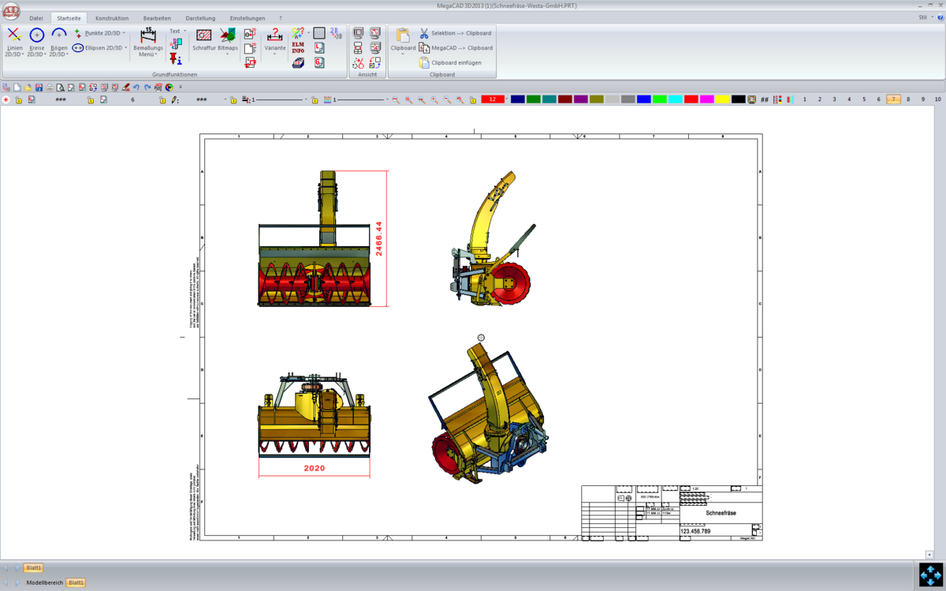Open the Text dropdown menu

184,32
